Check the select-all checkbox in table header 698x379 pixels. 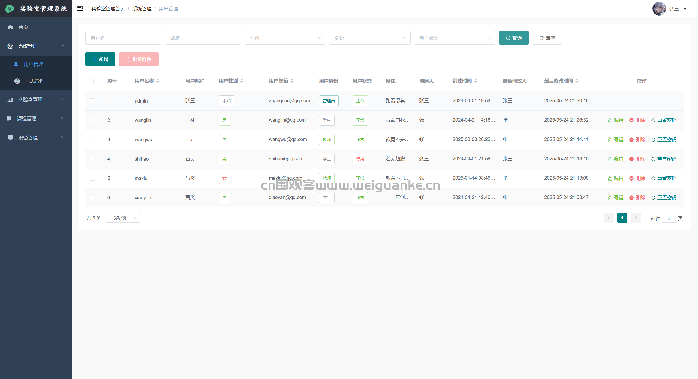tap(91, 81)
